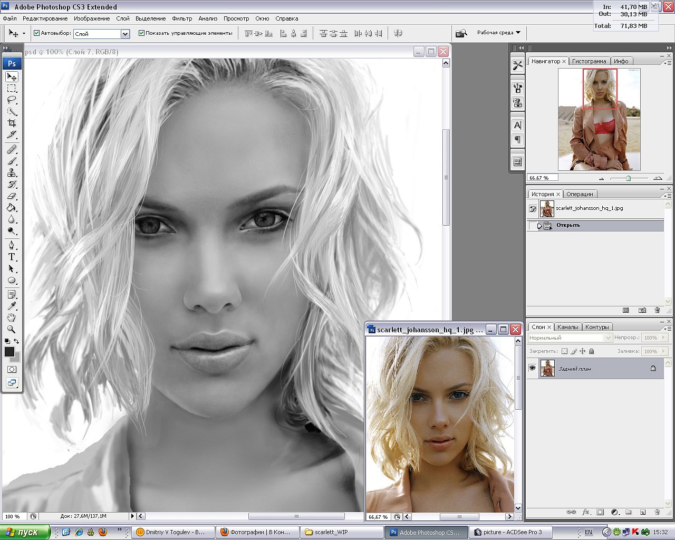Select the Открыть history step
The width and height of the screenshot is (675, 540).
point(568,225)
